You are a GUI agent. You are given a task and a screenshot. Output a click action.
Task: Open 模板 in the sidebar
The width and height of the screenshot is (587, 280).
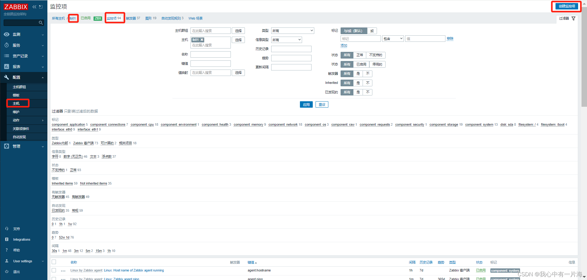pyautogui.click(x=16, y=95)
